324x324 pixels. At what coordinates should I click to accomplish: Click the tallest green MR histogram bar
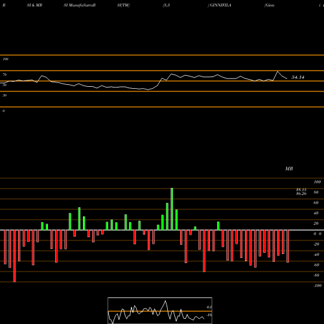click(x=172, y=209)
